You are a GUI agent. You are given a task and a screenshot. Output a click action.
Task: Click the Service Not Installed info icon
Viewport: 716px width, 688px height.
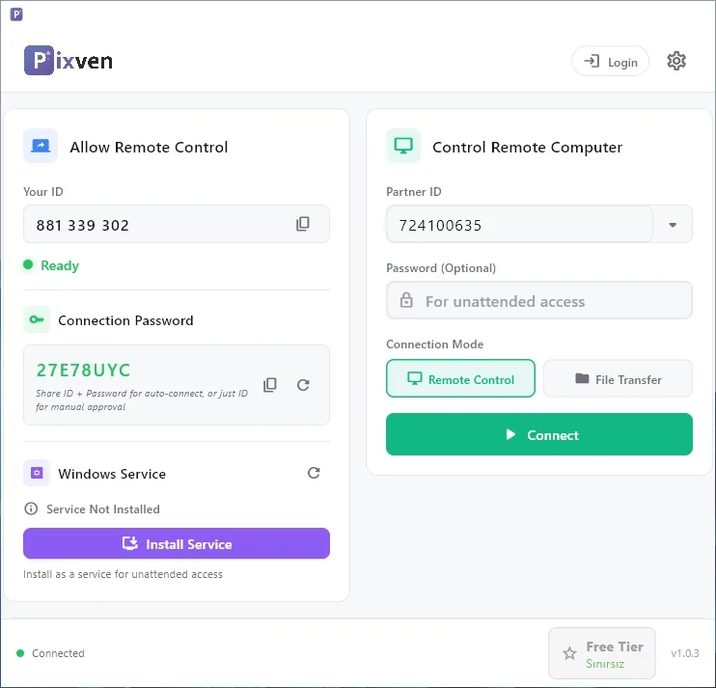31,509
